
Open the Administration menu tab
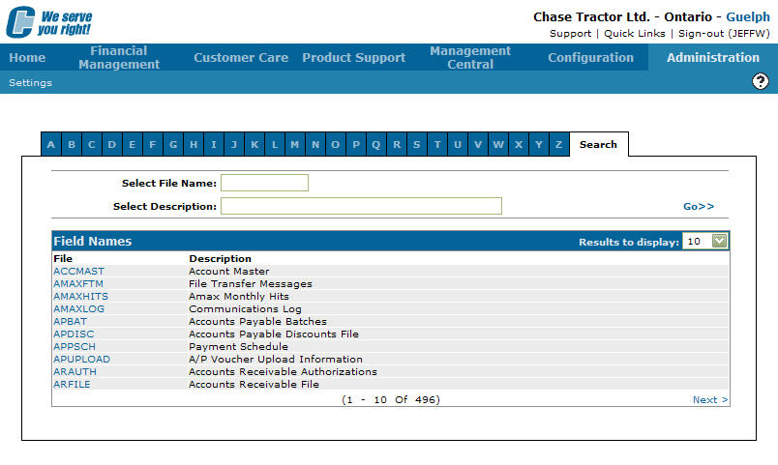713,57
